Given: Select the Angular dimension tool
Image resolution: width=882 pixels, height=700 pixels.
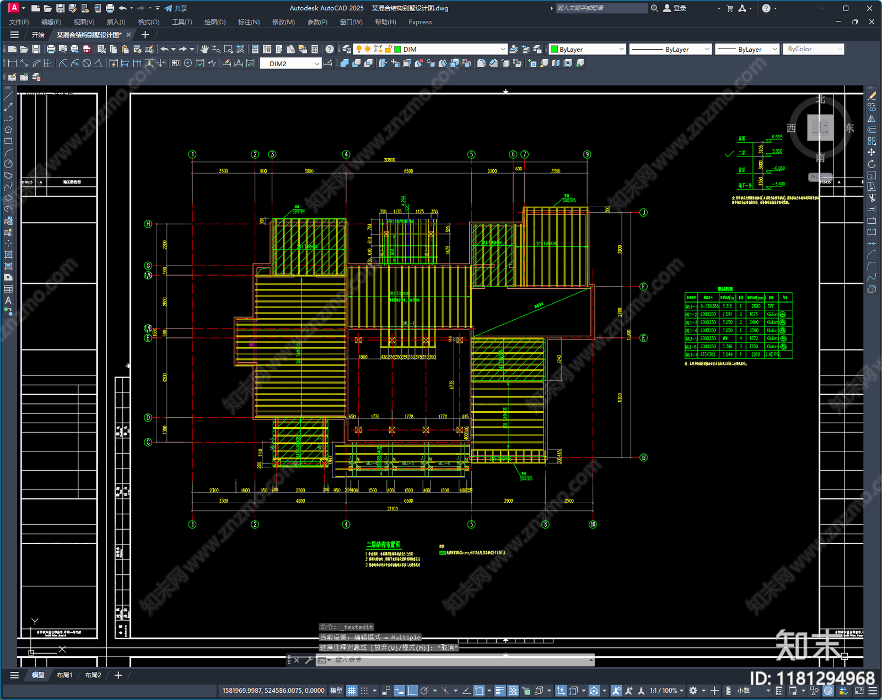Looking at the screenshot, I should [x=98, y=63].
